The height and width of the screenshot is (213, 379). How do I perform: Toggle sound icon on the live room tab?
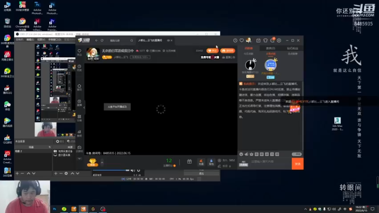pyautogui.click(x=168, y=40)
